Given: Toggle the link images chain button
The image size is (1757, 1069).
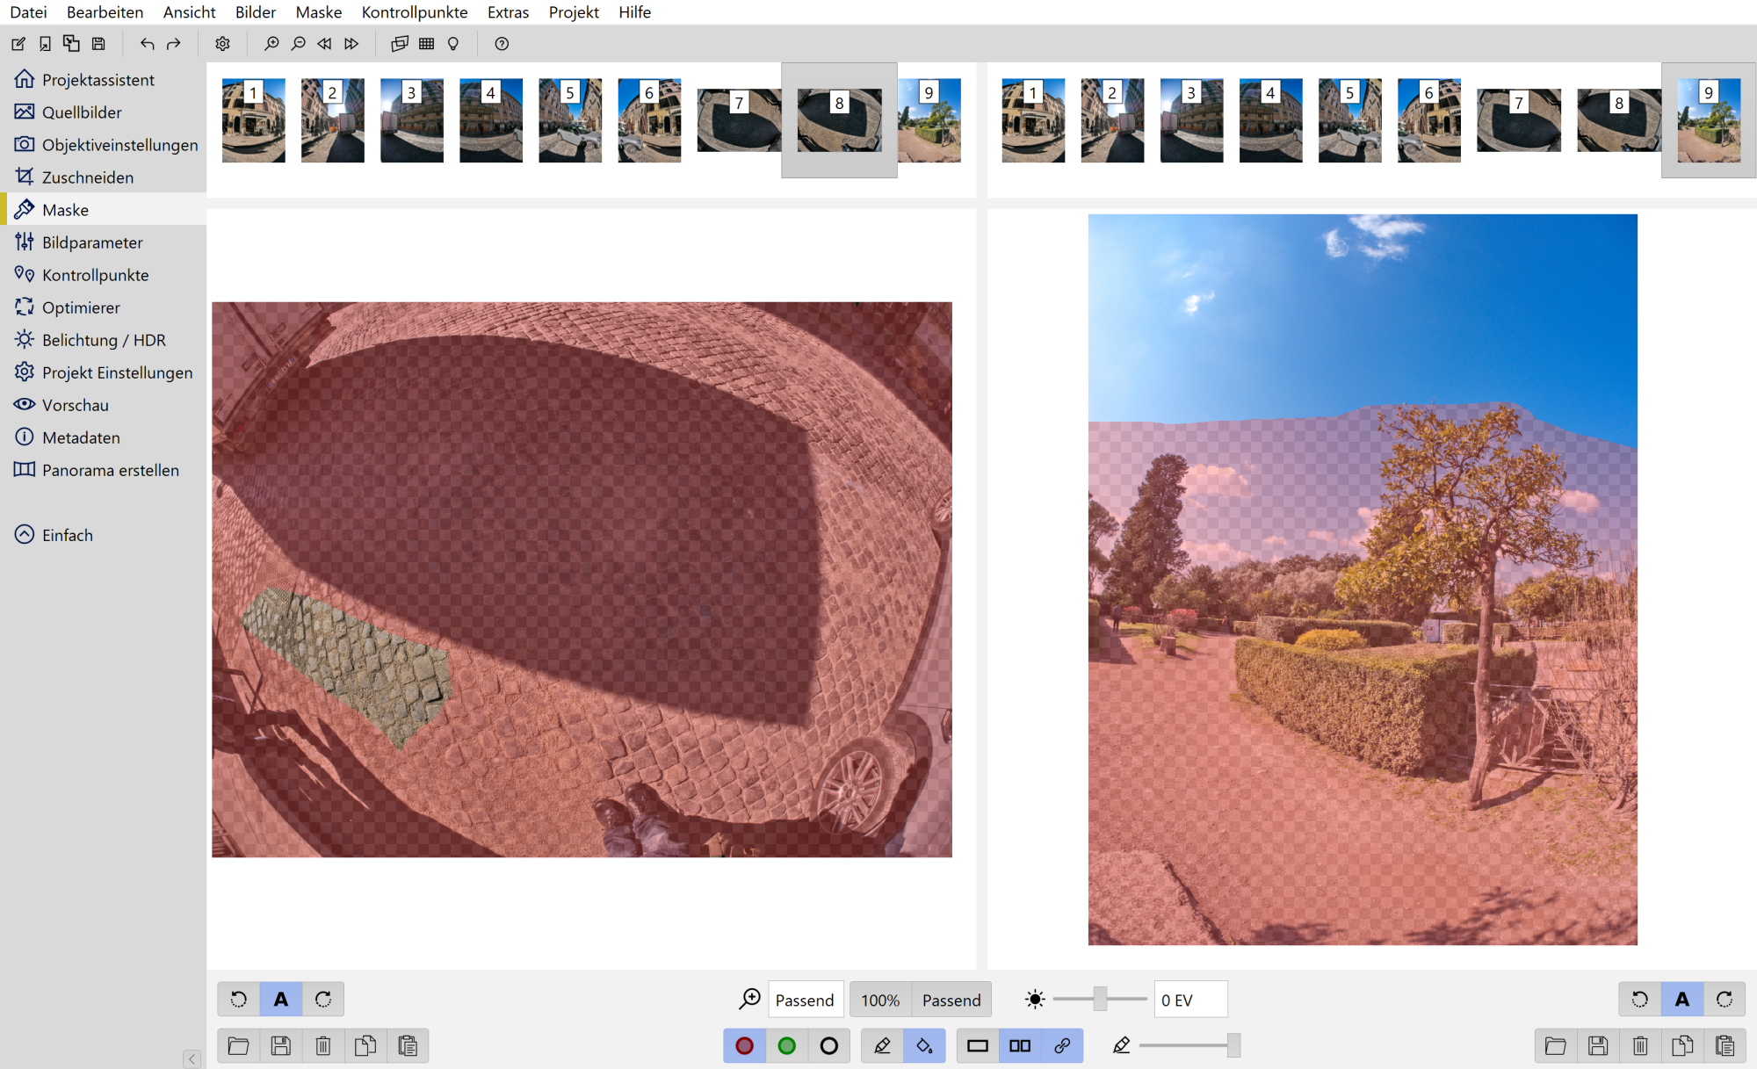Looking at the screenshot, I should (1062, 1045).
